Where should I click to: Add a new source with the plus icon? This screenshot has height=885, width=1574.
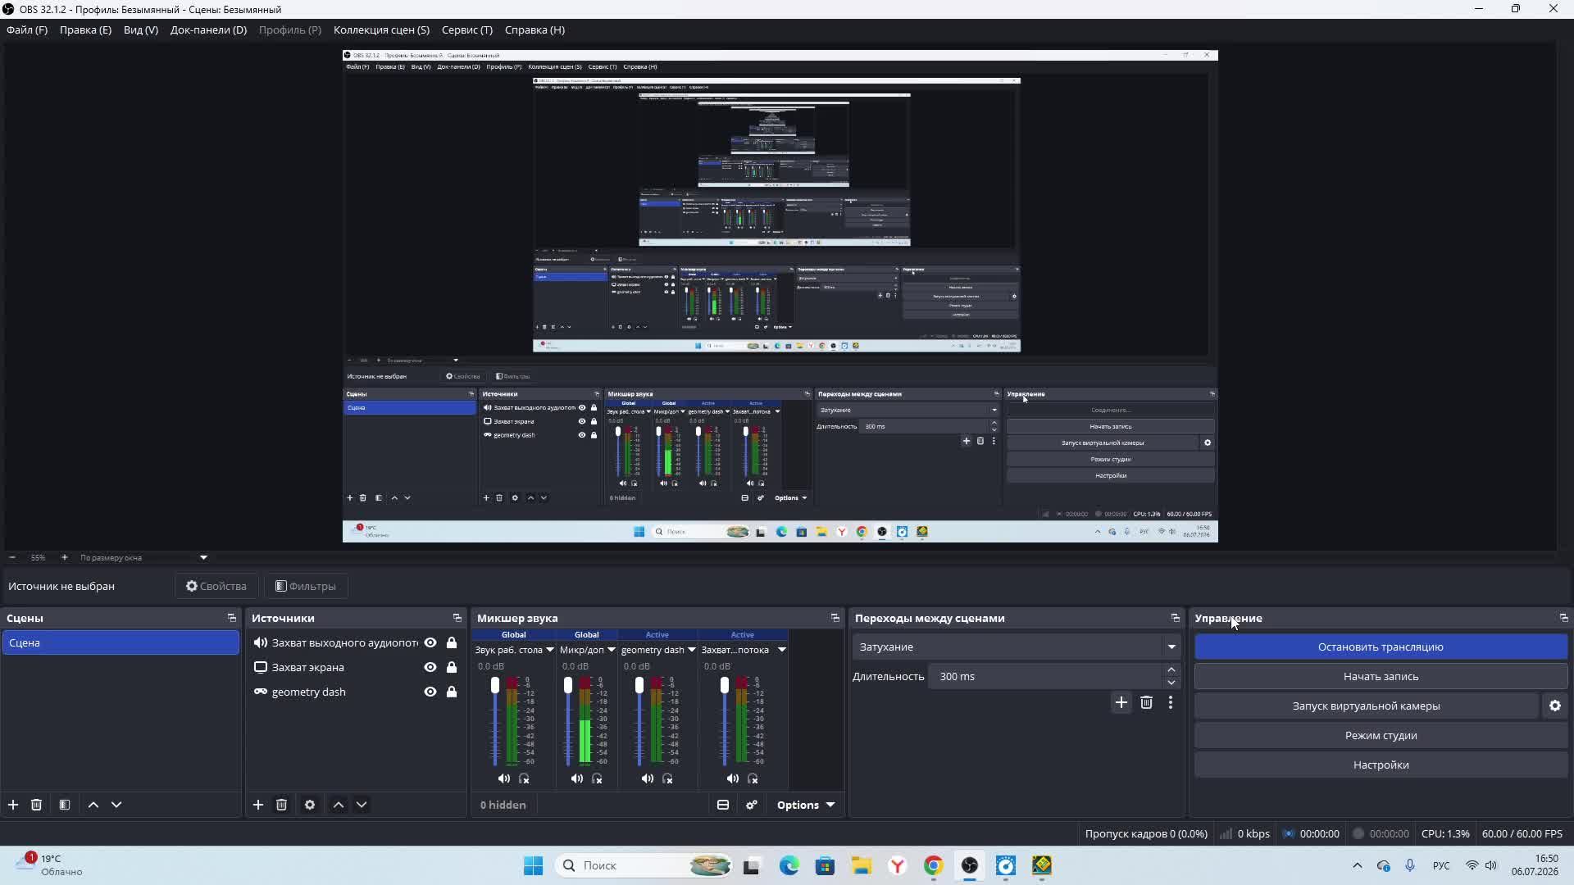point(258,805)
